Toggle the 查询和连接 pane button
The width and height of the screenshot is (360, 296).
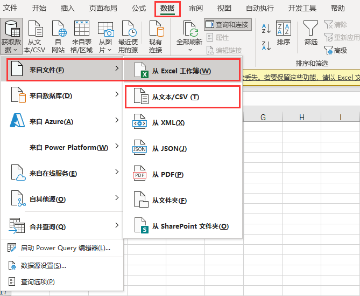(228, 24)
